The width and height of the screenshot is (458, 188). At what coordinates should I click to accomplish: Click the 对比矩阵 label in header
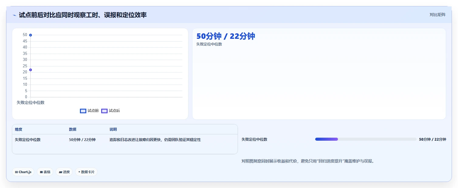point(438,15)
